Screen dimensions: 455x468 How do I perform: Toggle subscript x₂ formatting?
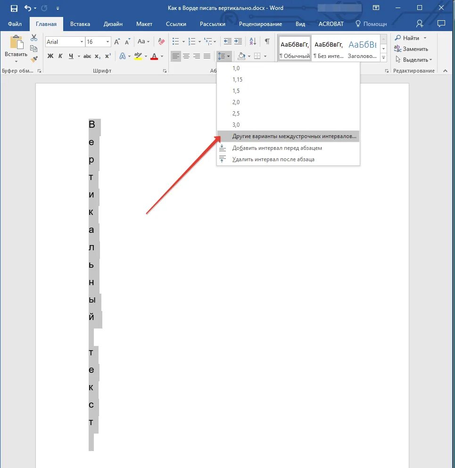point(98,56)
